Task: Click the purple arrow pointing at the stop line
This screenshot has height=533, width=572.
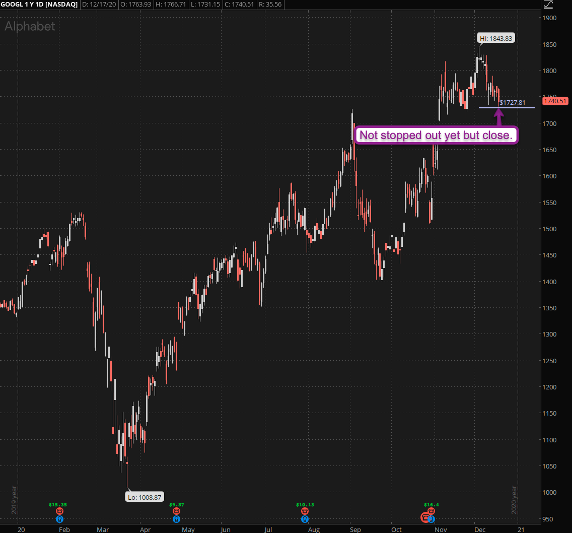Action: coord(498,118)
